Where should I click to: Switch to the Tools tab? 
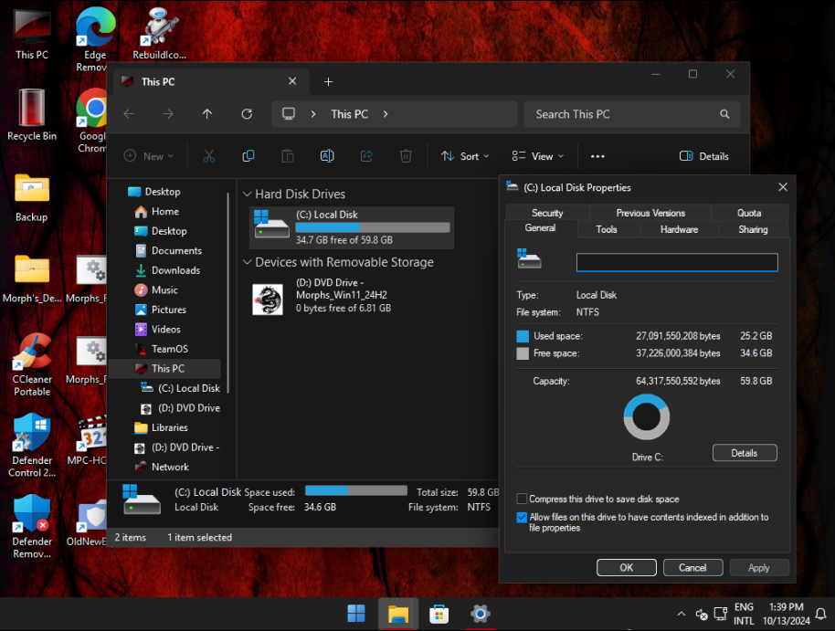pyautogui.click(x=606, y=229)
